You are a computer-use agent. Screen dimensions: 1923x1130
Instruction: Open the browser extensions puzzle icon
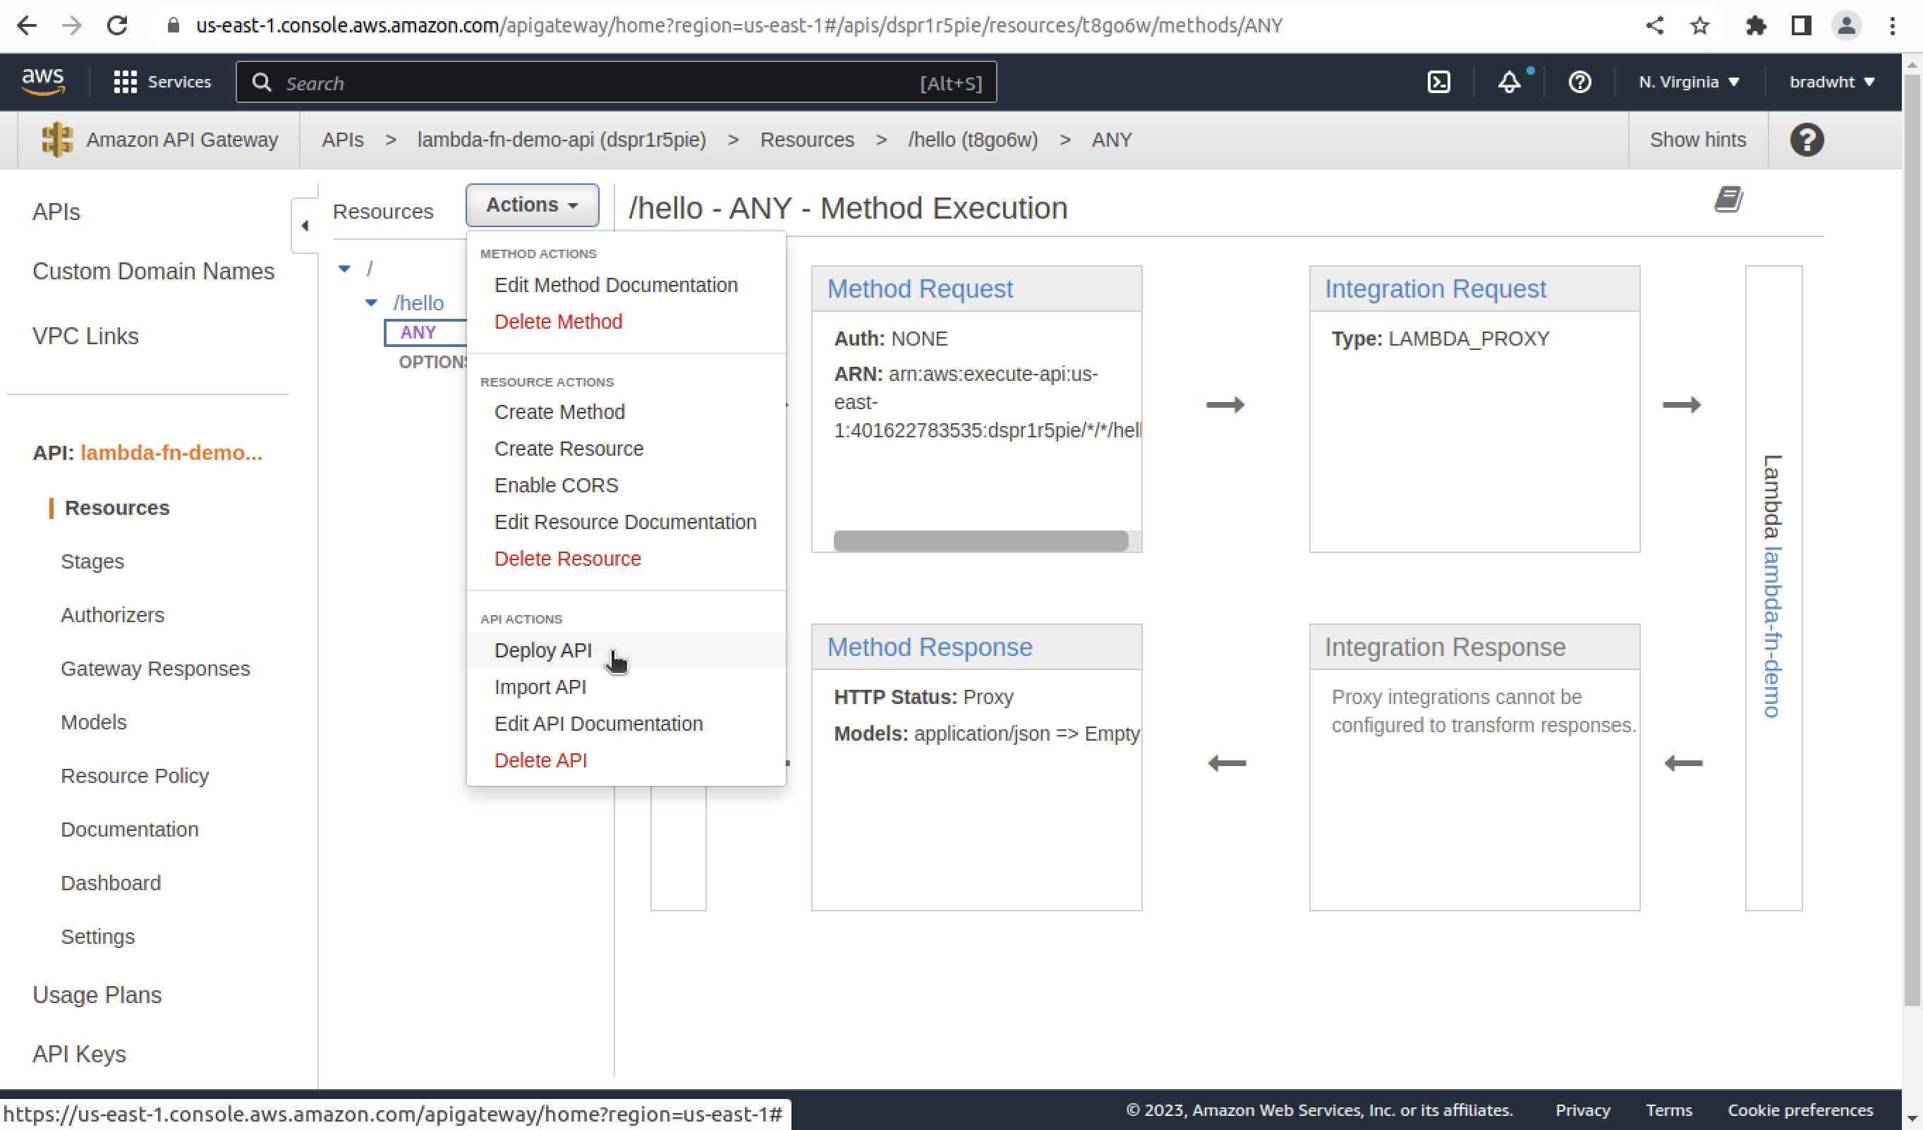(x=1756, y=26)
